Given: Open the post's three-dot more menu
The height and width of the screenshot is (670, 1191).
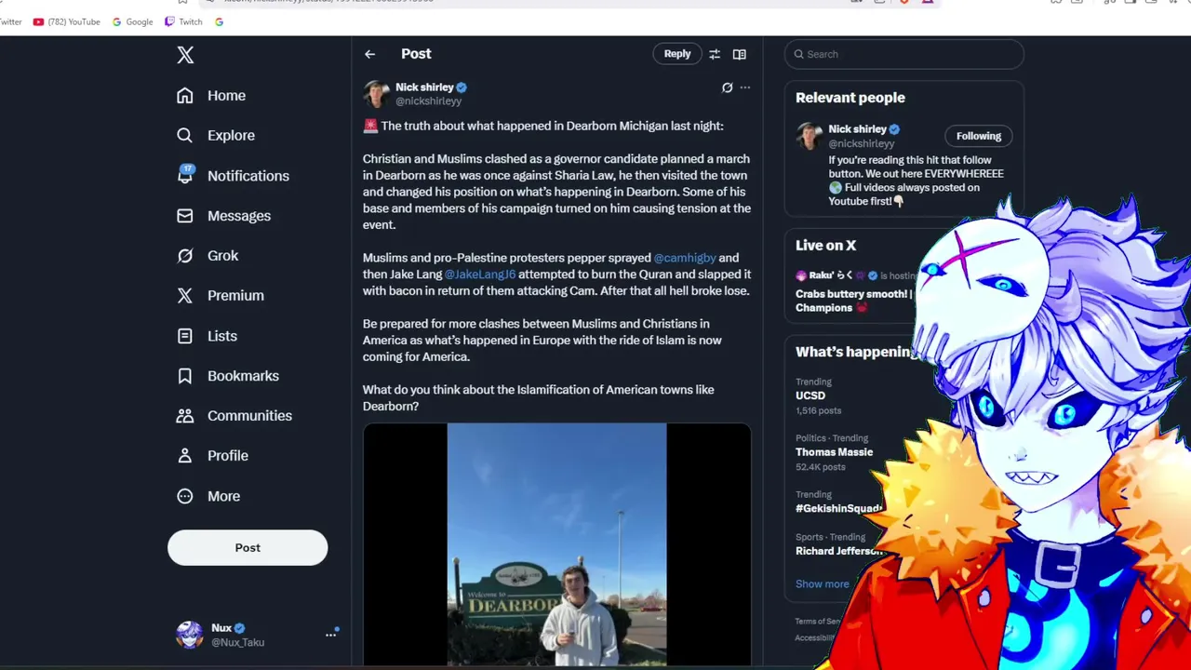Looking at the screenshot, I should (745, 87).
